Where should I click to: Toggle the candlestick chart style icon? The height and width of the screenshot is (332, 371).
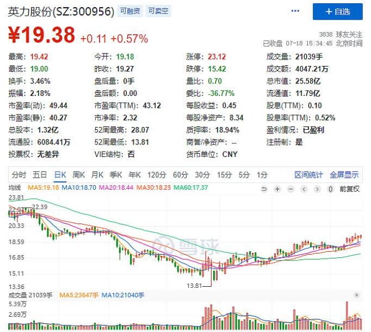point(330,189)
